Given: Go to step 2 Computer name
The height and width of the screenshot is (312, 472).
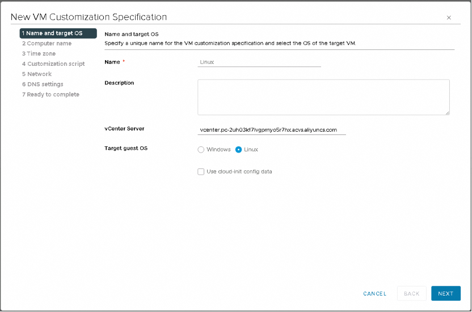Looking at the screenshot, I should tap(47, 44).
